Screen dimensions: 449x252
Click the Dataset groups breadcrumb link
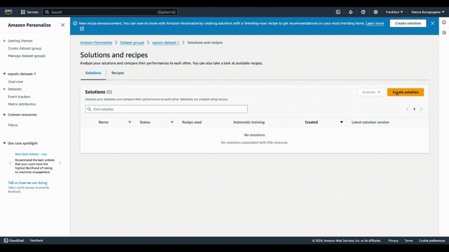(132, 42)
